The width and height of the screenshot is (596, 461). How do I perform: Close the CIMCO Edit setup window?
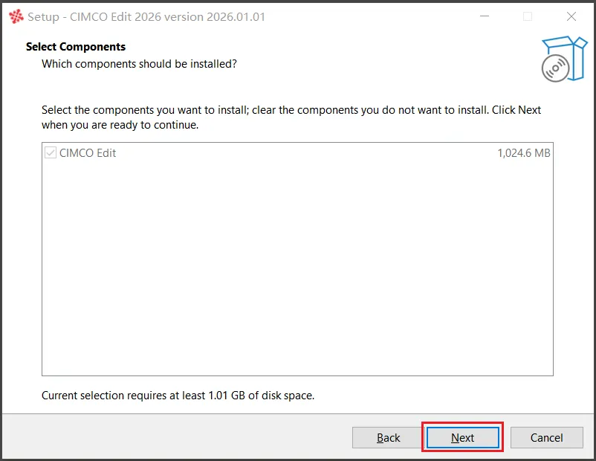click(571, 16)
